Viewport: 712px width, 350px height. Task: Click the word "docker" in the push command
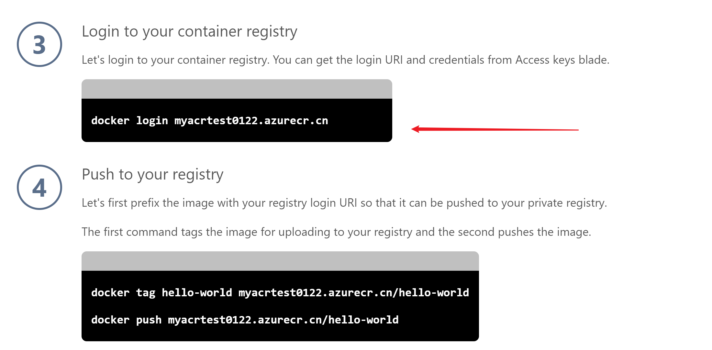pyautogui.click(x=110, y=320)
